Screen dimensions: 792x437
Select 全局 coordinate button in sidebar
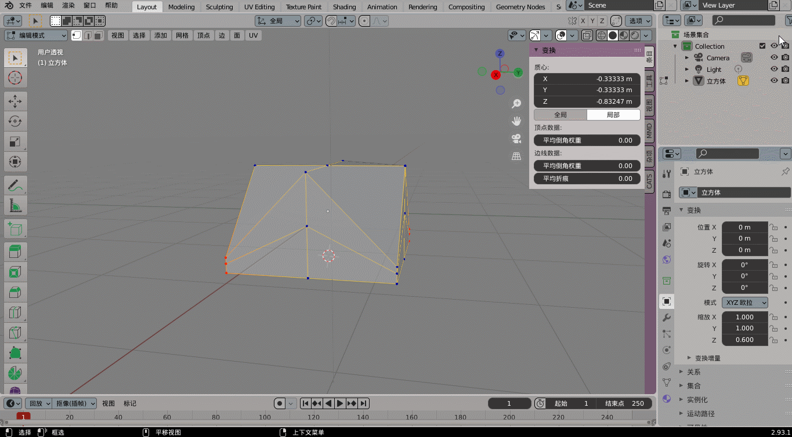(560, 115)
